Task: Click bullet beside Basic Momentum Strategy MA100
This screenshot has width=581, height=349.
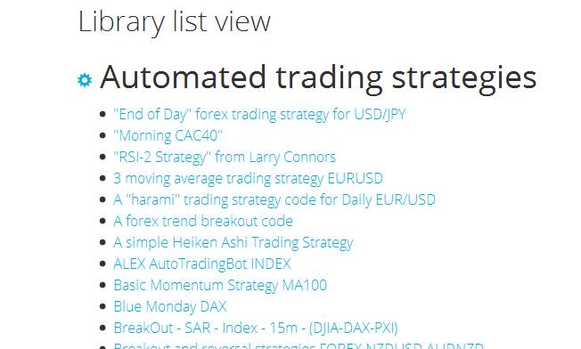Action: pos(103,286)
